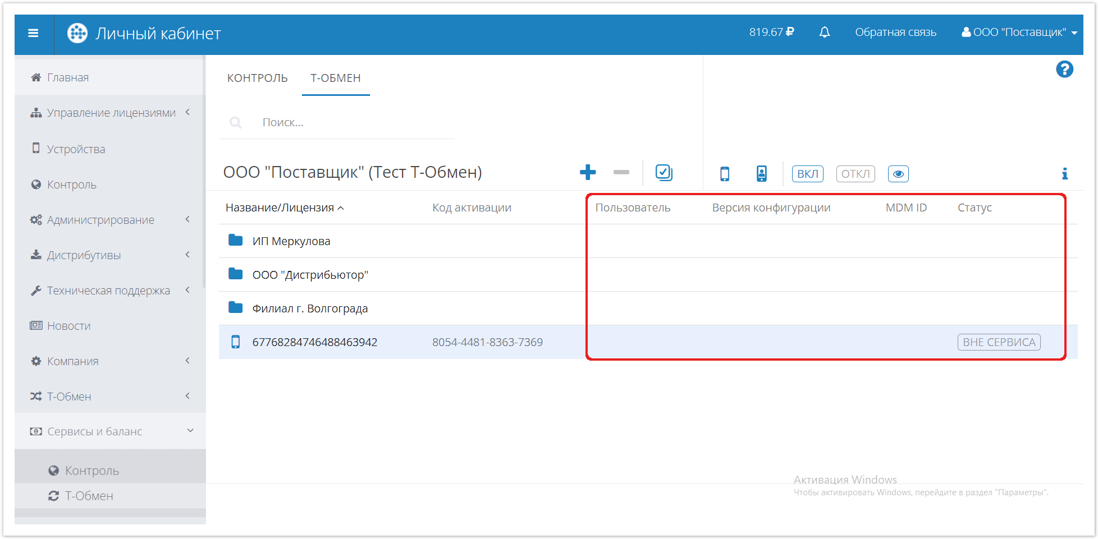Image resolution: width=1098 pixels, height=539 pixels.
Task: Click the blue help question mark icon
Action: (1064, 70)
